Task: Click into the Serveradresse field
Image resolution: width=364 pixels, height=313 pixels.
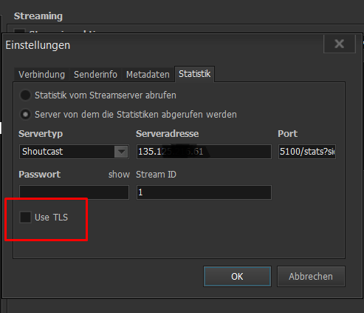Action: pos(204,152)
